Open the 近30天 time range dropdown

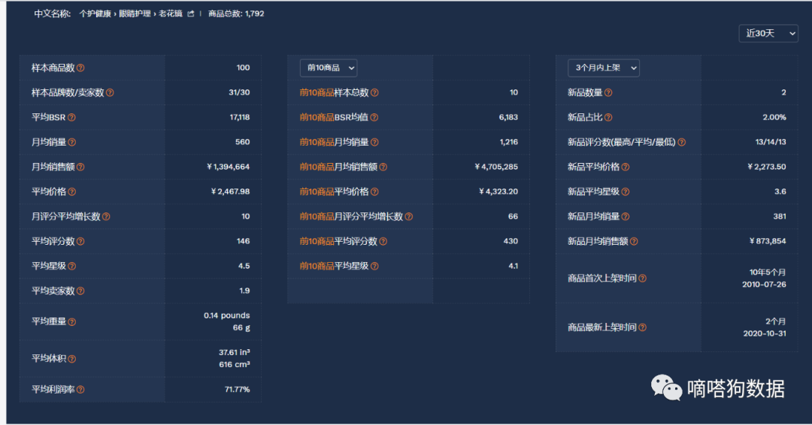tap(768, 34)
